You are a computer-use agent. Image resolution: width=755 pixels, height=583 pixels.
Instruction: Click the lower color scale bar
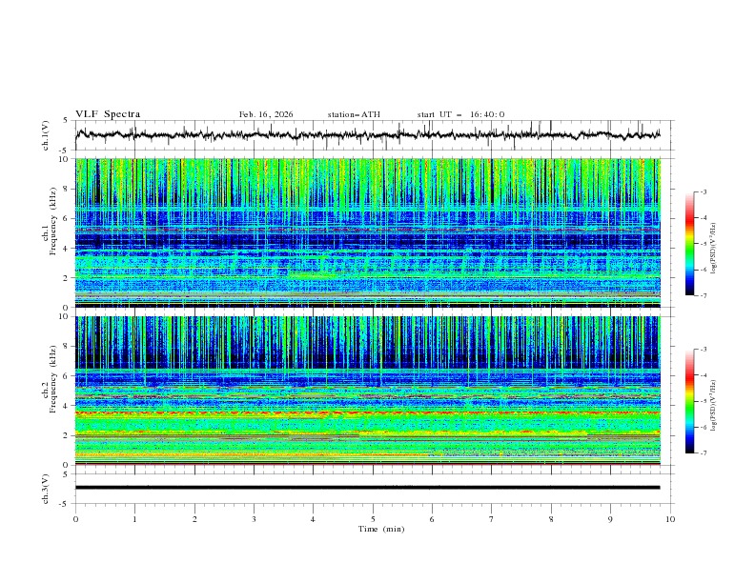click(689, 401)
